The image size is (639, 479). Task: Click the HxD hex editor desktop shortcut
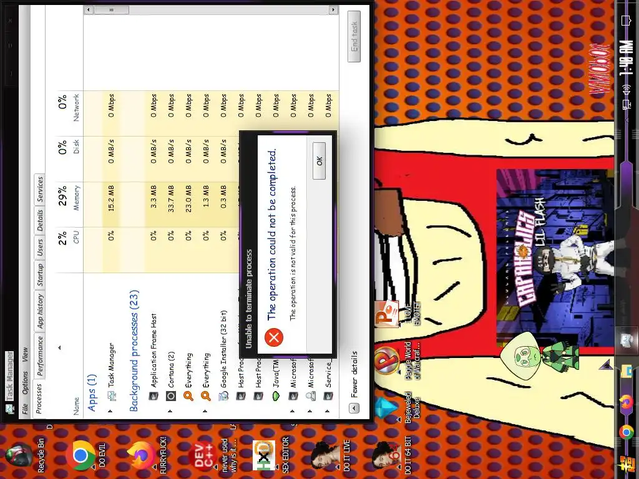[265, 455]
